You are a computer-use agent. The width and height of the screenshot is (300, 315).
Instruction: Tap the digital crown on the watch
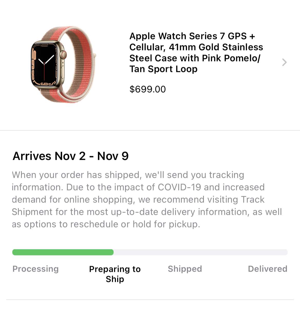pyautogui.click(x=63, y=54)
